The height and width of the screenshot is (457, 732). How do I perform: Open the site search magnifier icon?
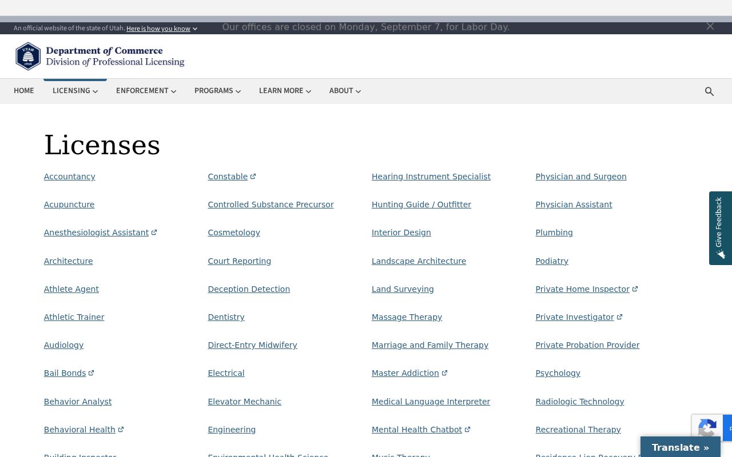pos(709,91)
